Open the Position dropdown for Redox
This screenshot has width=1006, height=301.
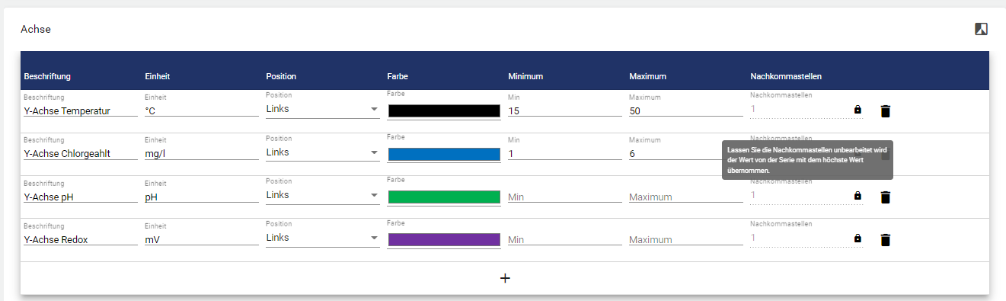[322, 239]
